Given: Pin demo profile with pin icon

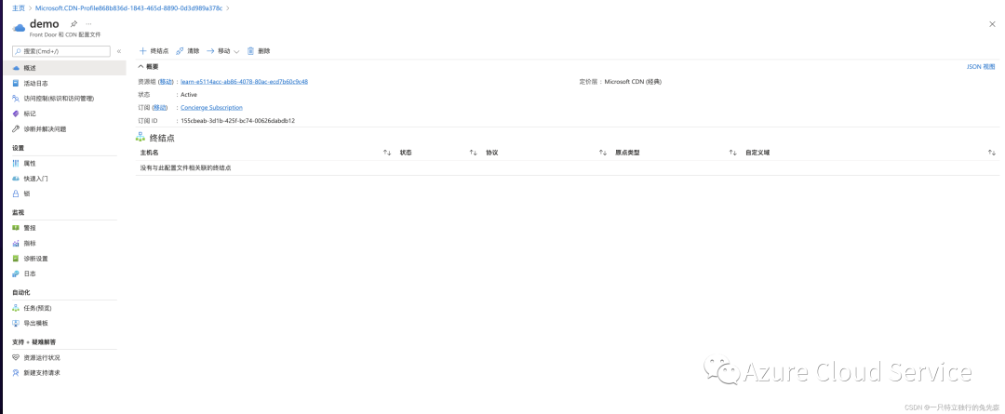Looking at the screenshot, I should [74, 23].
